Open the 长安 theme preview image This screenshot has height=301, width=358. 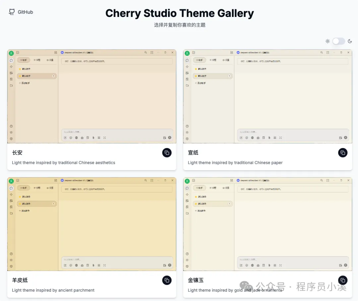click(92, 96)
